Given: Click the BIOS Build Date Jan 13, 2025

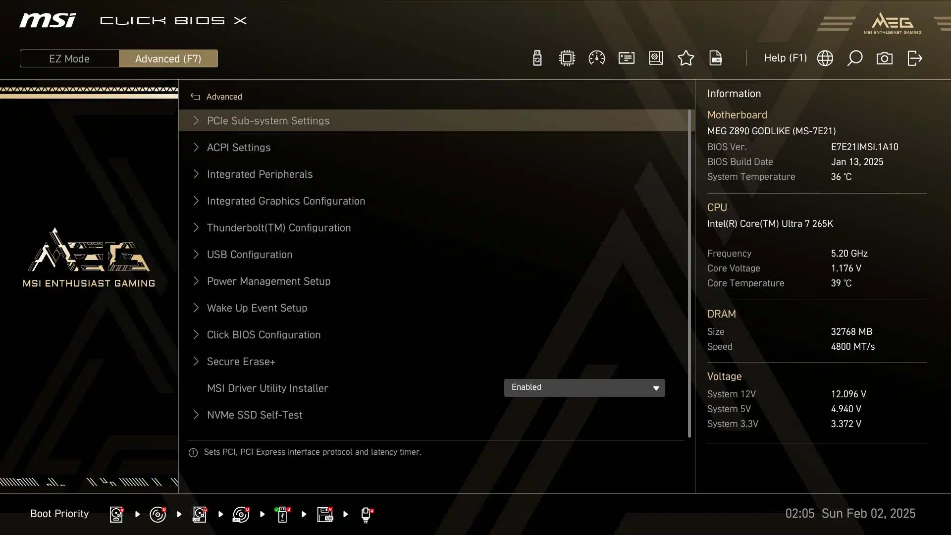Looking at the screenshot, I should (x=857, y=161).
